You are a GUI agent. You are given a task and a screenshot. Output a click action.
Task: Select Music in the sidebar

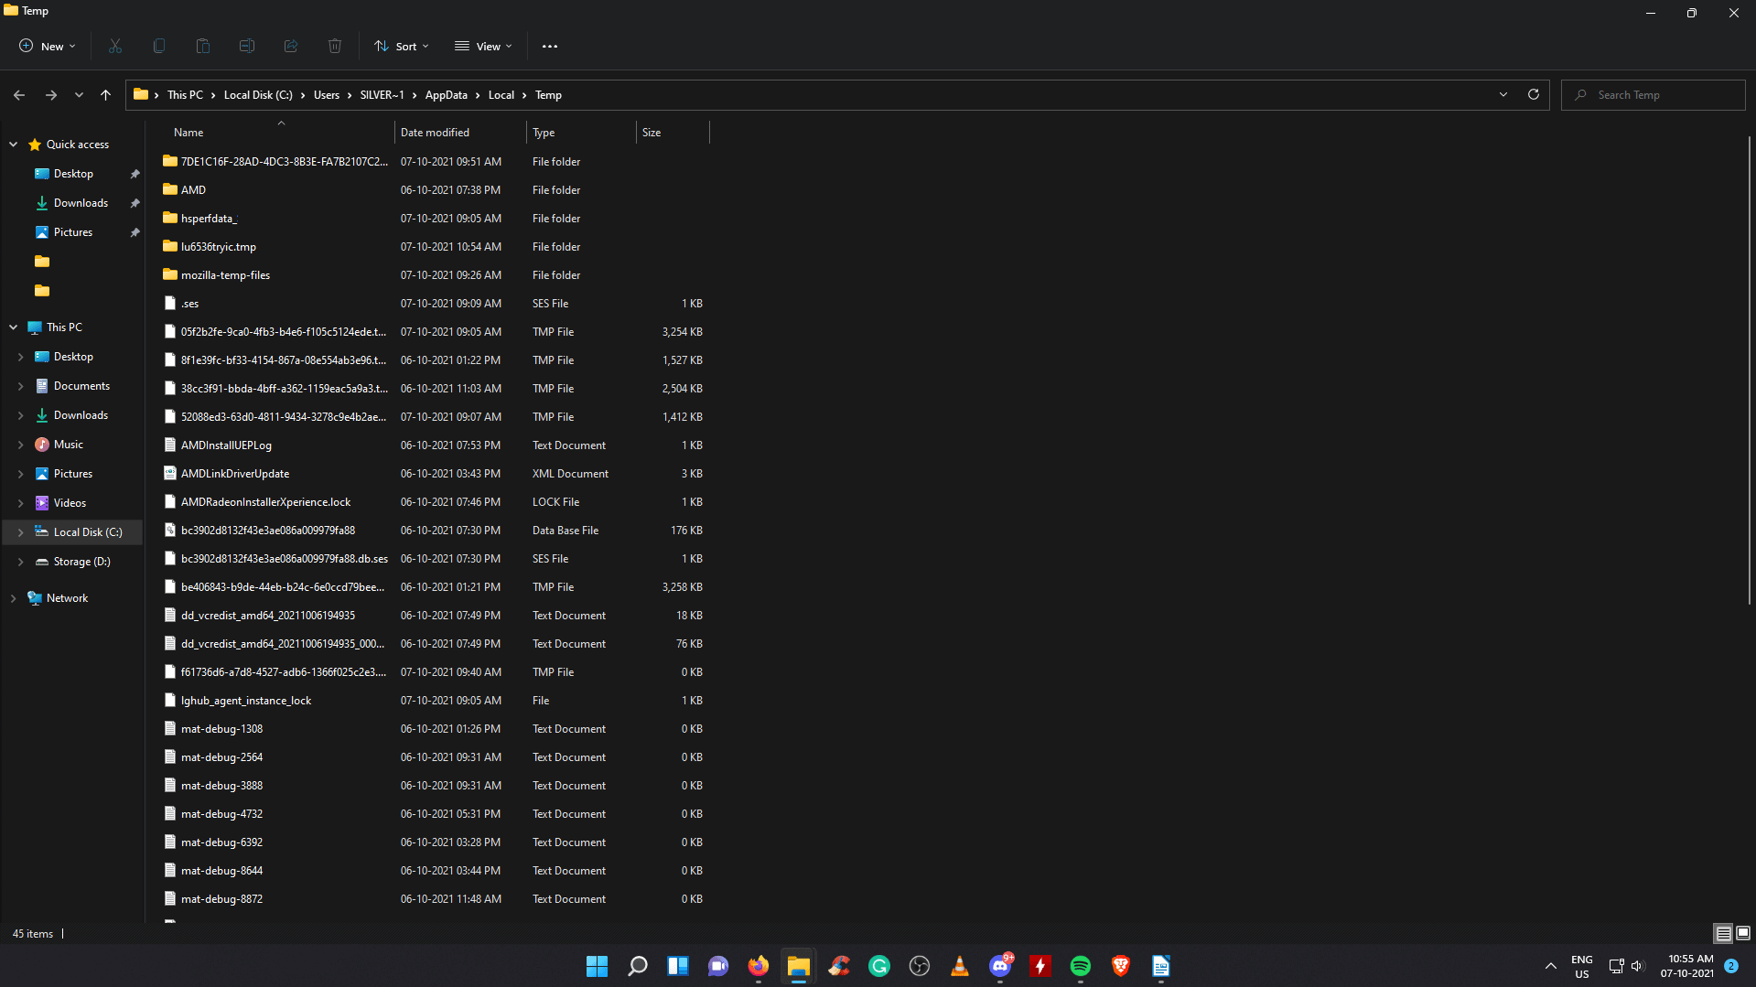pyautogui.click(x=69, y=445)
